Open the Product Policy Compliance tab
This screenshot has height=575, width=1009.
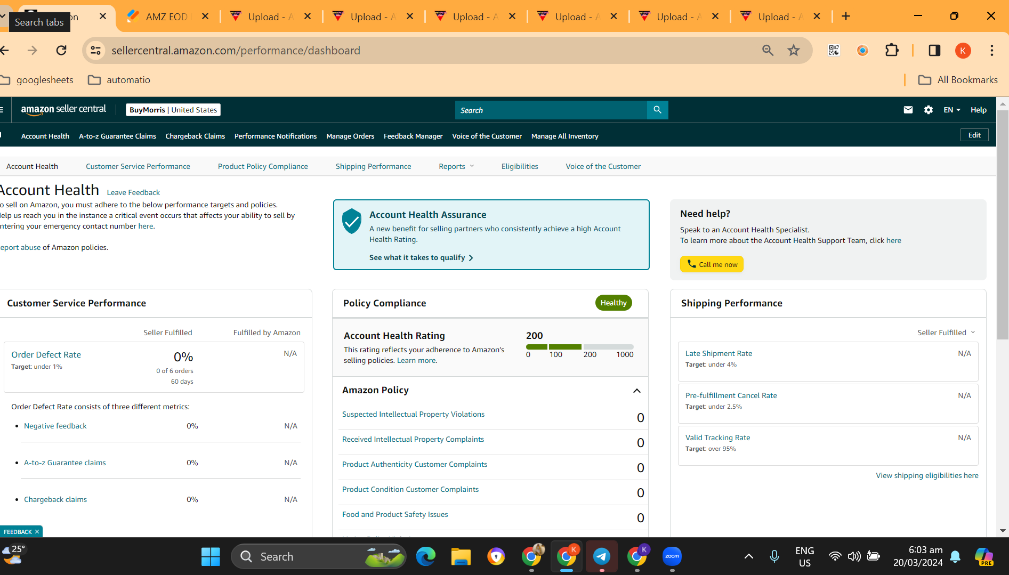[x=263, y=166]
